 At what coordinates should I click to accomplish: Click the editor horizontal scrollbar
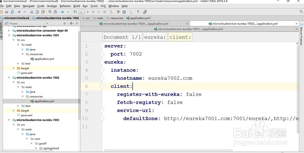(168, 150)
